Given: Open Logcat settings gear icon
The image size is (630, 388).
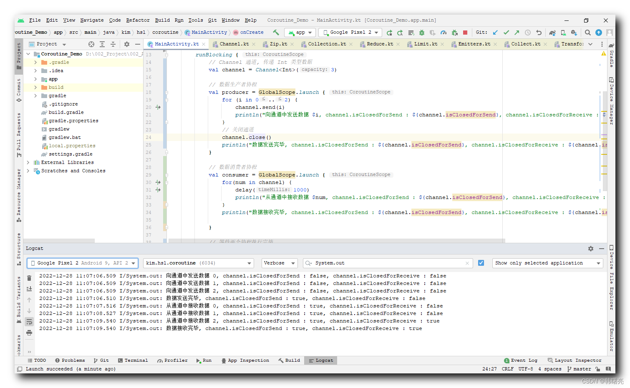Looking at the screenshot, I should tap(591, 249).
